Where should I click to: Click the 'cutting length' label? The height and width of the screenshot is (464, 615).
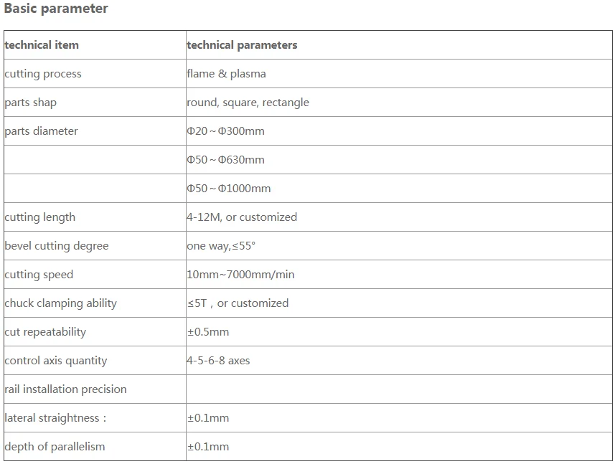pos(39,217)
